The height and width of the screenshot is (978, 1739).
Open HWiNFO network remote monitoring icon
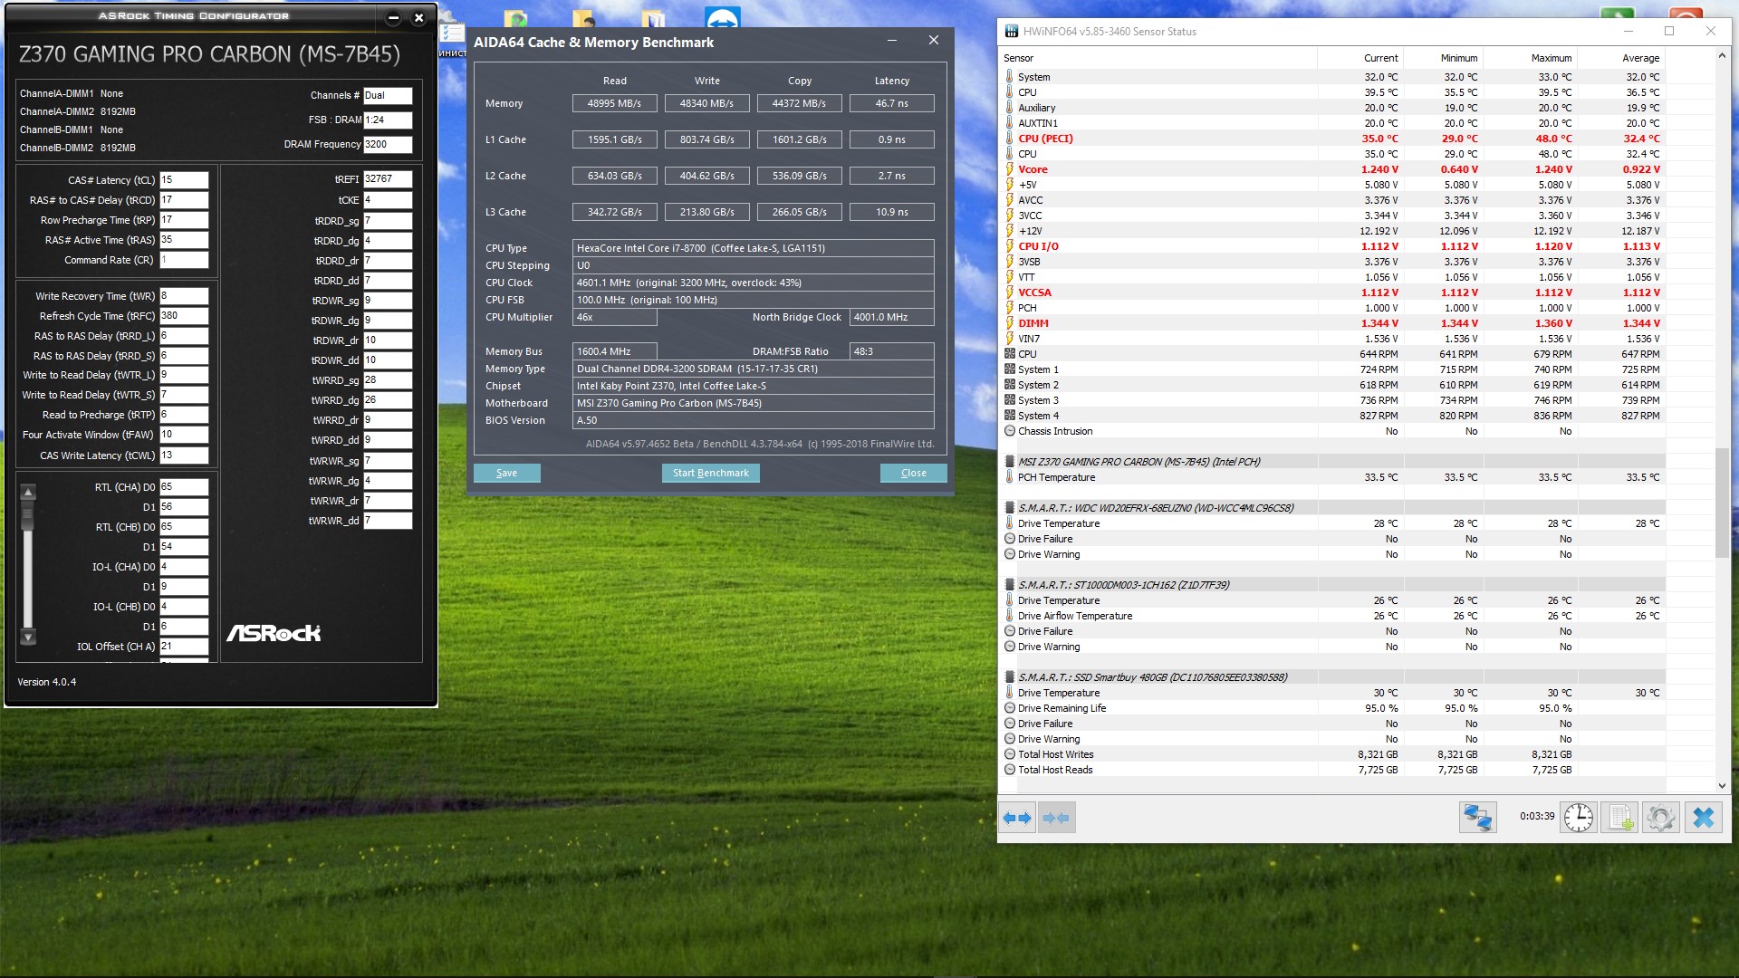pyautogui.click(x=1477, y=818)
